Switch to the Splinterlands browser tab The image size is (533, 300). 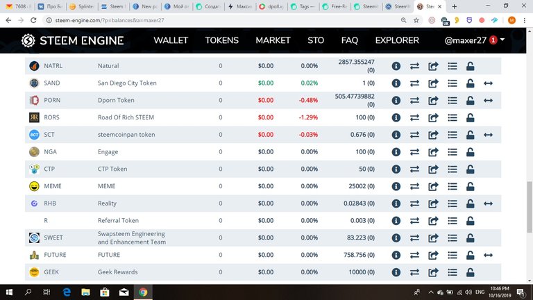(82, 6)
